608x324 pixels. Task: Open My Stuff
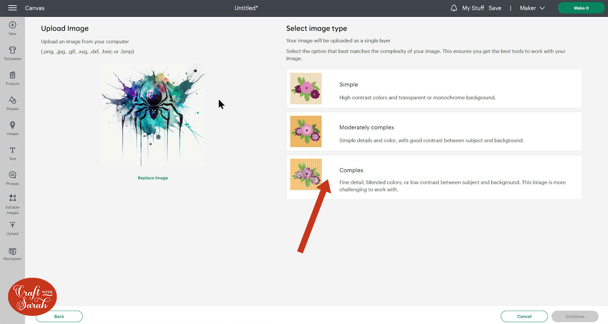473,8
